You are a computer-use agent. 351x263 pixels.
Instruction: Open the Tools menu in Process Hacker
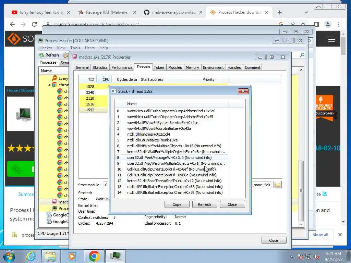(x=75, y=48)
